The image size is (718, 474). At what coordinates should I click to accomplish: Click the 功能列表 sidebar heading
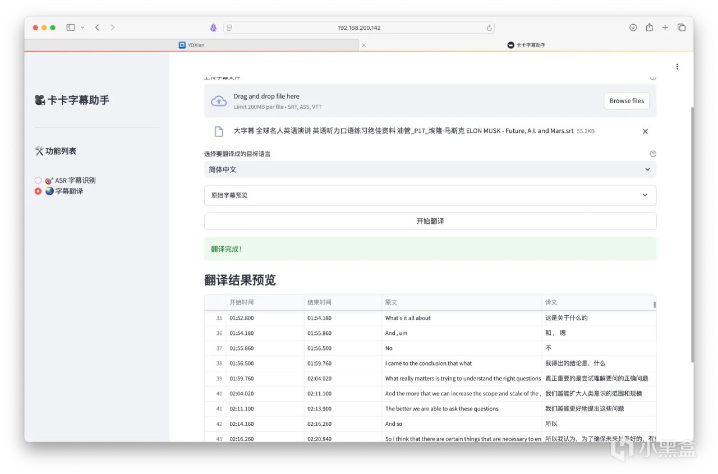(56, 151)
